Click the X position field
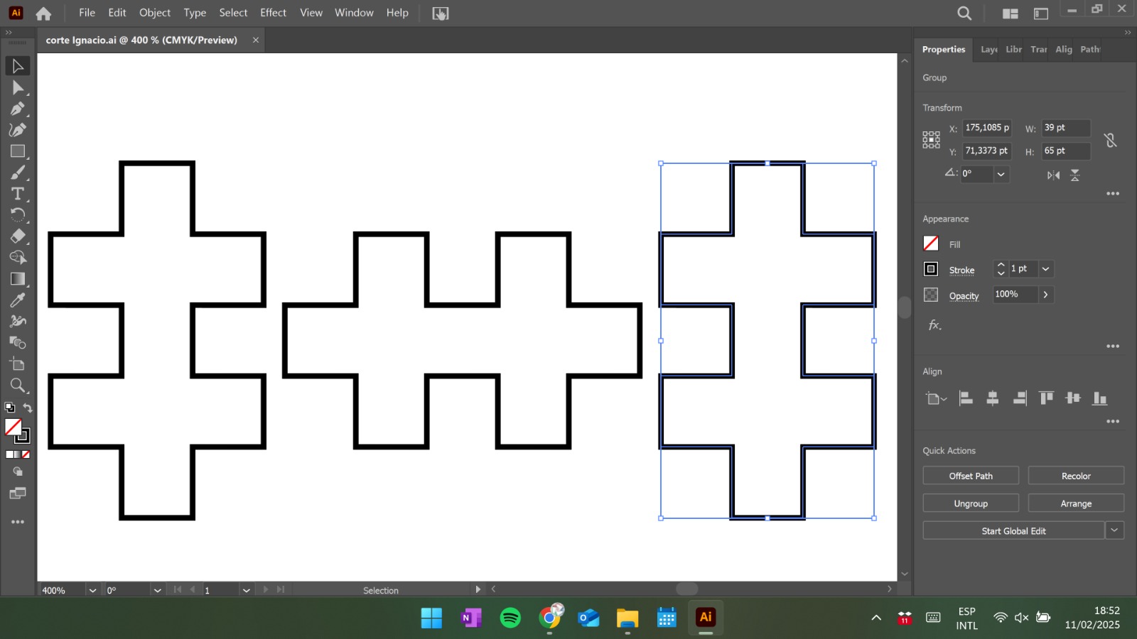Image resolution: width=1137 pixels, height=639 pixels. pos(986,128)
